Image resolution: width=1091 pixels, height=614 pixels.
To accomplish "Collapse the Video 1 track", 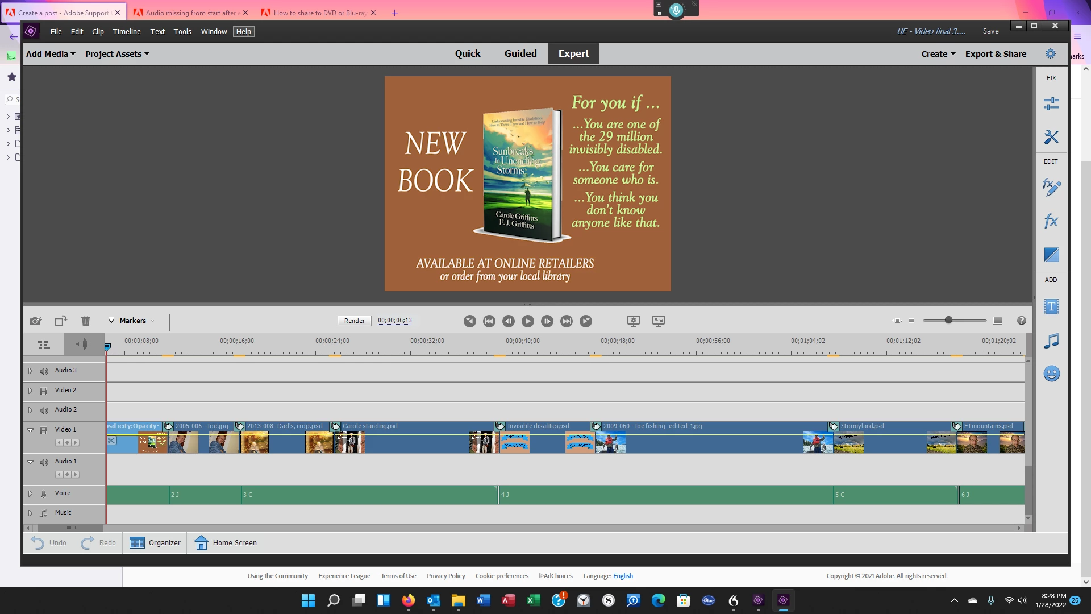I will (31, 430).
